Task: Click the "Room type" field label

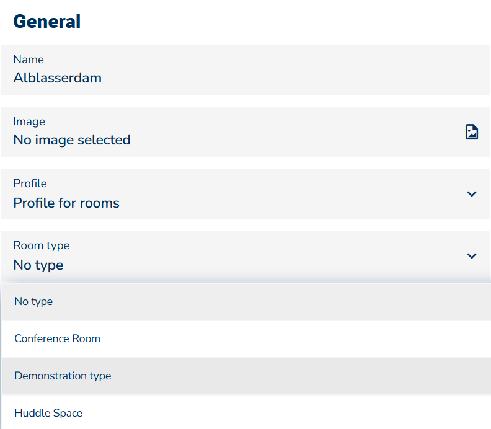Action: pos(41,245)
